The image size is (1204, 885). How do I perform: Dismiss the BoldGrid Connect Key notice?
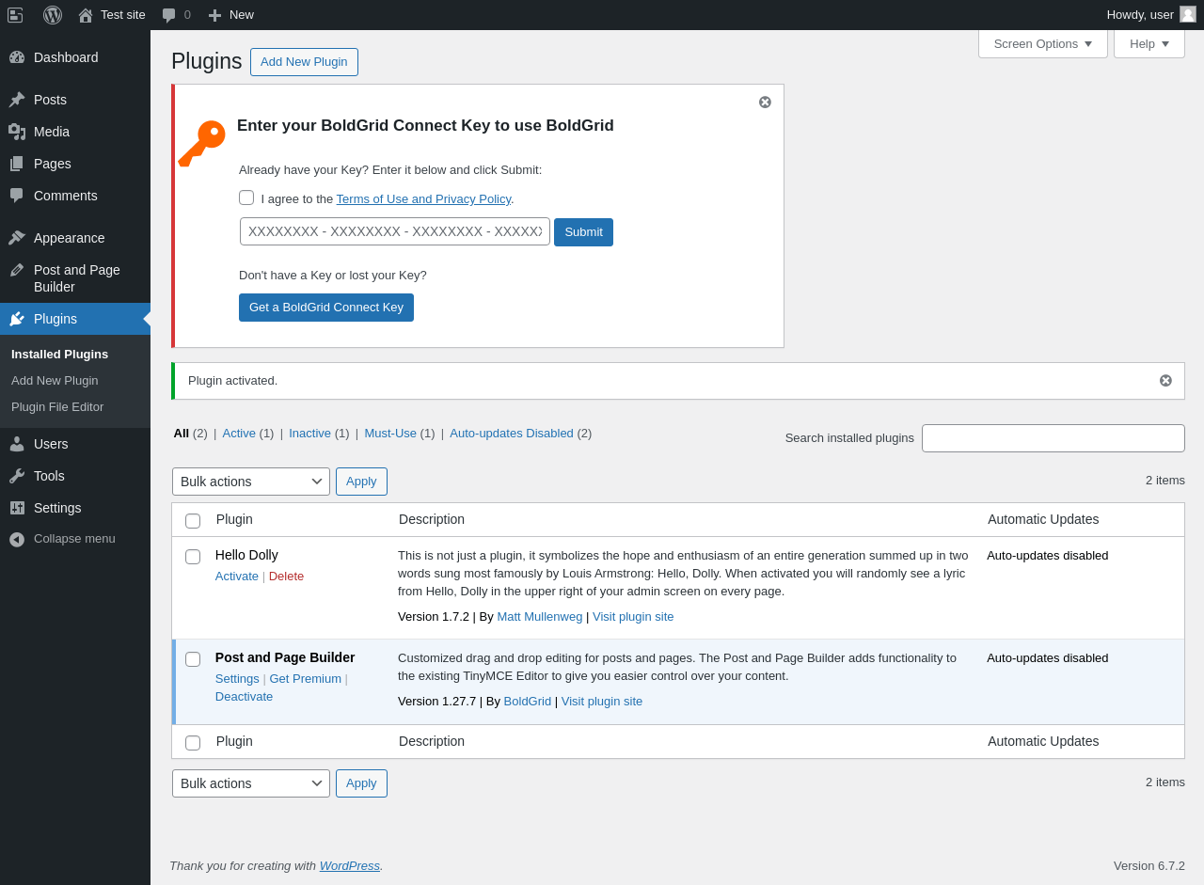click(x=765, y=102)
